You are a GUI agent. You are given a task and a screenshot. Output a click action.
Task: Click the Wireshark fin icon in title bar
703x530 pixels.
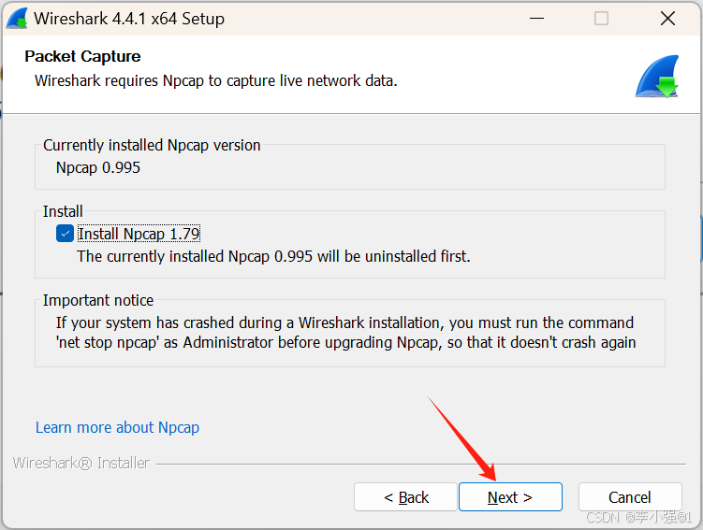pyautogui.click(x=17, y=19)
